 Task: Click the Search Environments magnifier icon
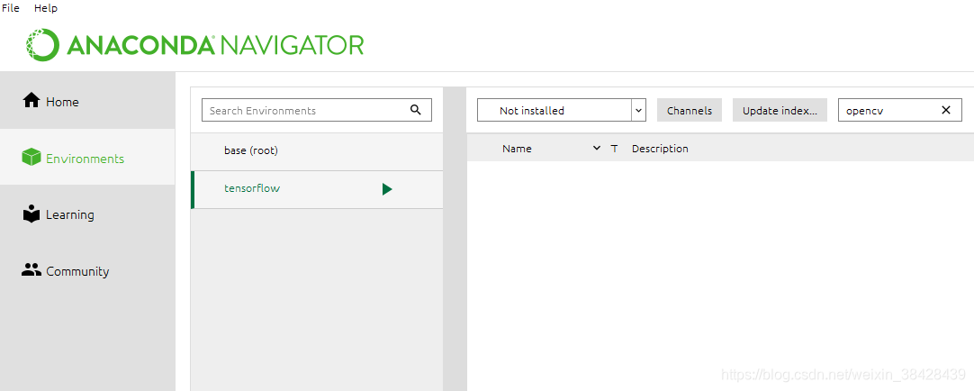[x=416, y=110]
